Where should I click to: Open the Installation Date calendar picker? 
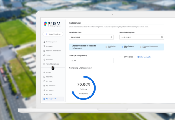111,37
